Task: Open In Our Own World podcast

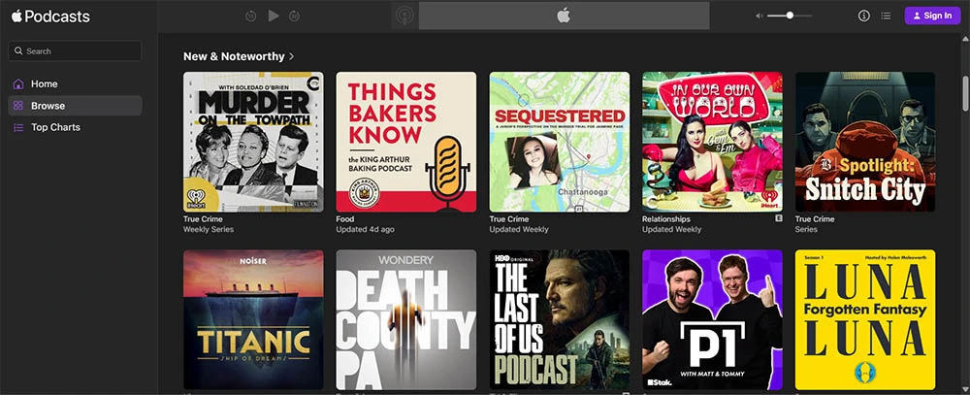Action: tap(712, 142)
